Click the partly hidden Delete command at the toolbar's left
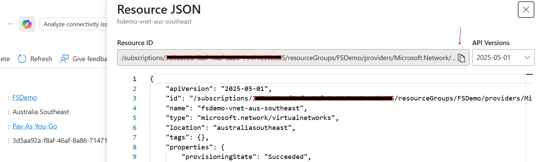This screenshot has width=536, height=162. [5, 59]
